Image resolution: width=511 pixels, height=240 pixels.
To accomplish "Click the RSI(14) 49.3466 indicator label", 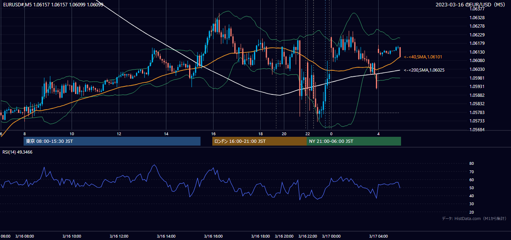I will coord(18,152).
